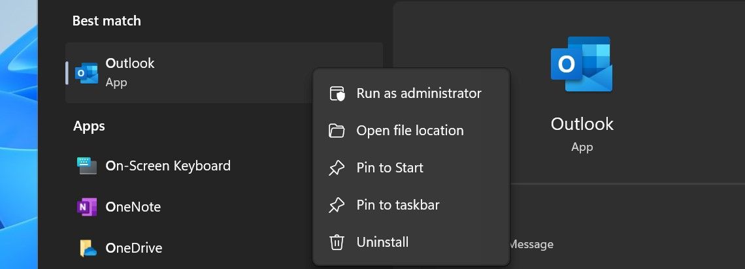Choose Run as administrator from context menu
745x269 pixels.
click(419, 93)
